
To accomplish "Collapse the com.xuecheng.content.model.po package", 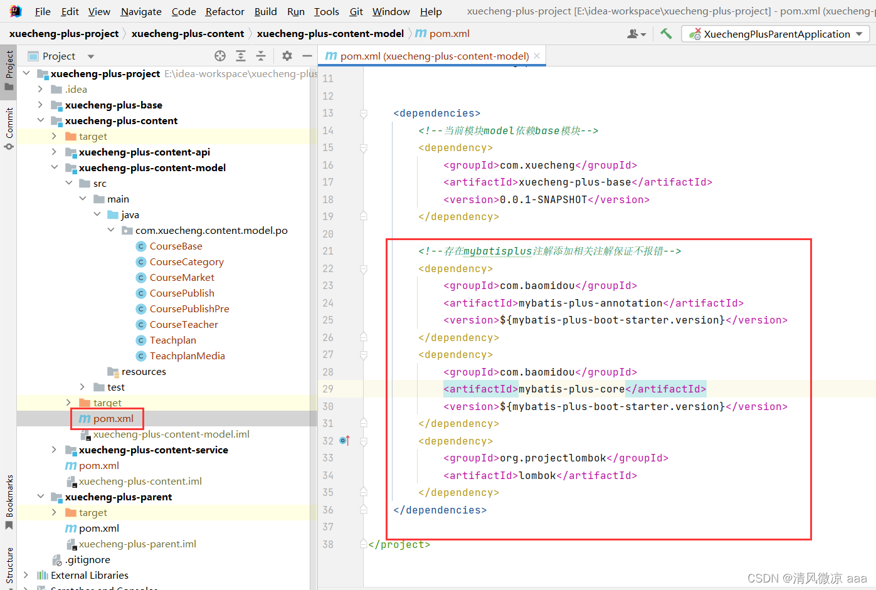I will tap(110, 230).
